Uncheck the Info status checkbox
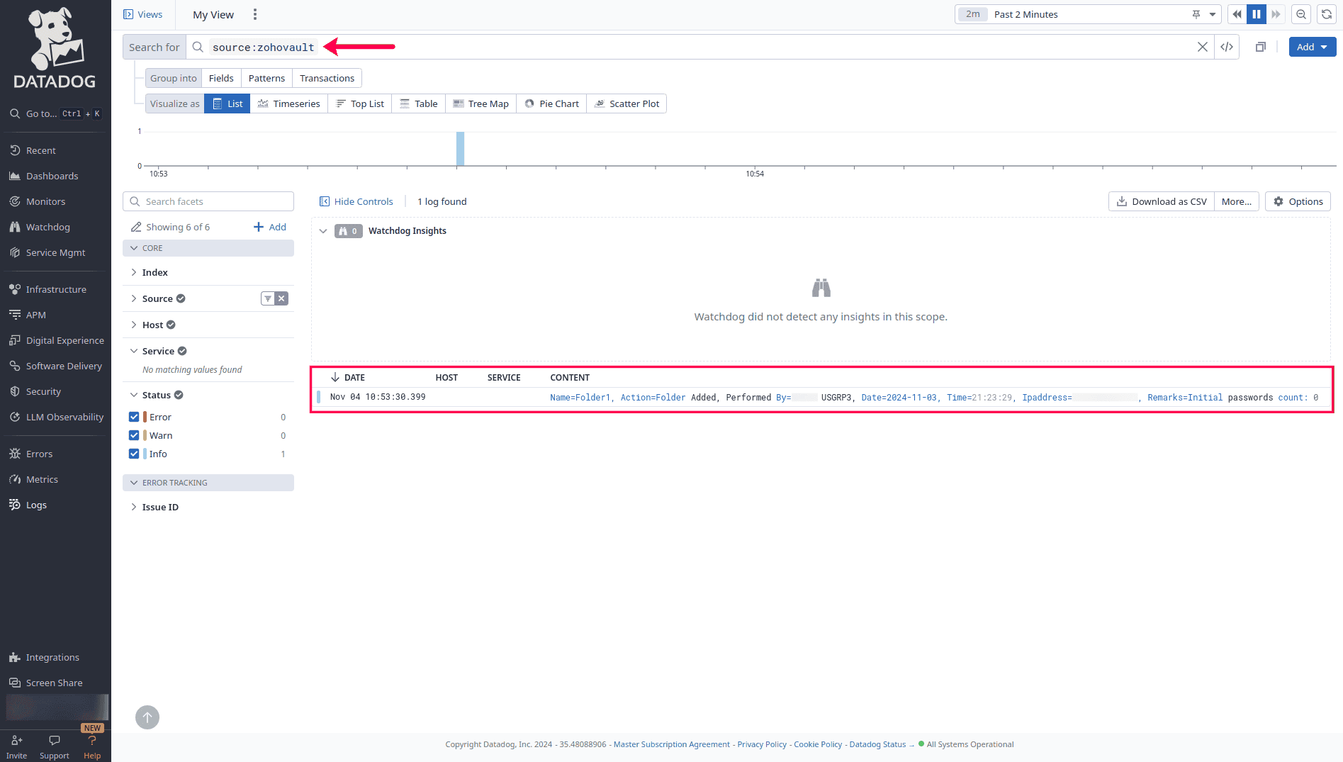The image size is (1343, 762). (x=134, y=454)
